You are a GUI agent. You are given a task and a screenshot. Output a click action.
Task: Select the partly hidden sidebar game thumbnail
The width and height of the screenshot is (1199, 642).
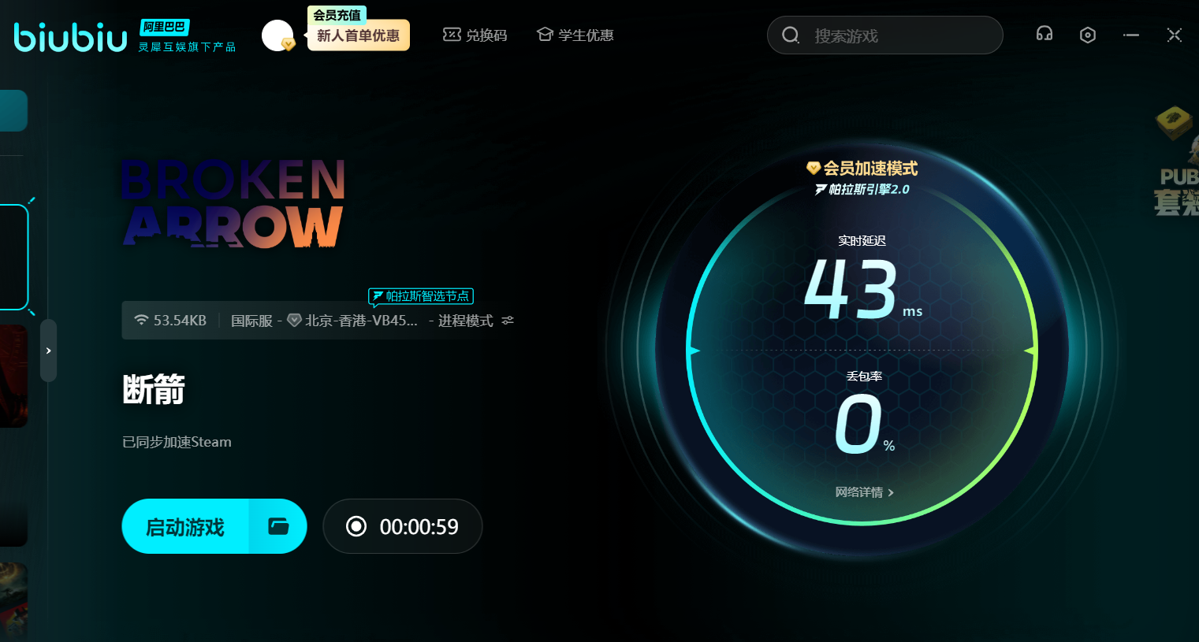pos(14,600)
